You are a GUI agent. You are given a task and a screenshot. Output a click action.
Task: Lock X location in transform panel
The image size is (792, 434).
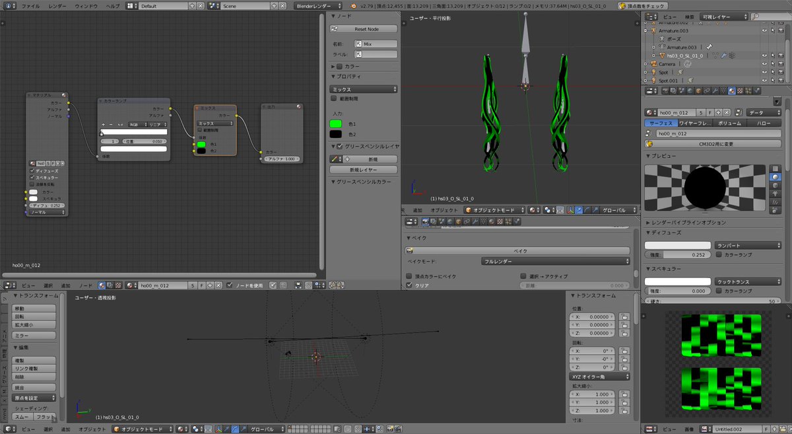tap(624, 317)
